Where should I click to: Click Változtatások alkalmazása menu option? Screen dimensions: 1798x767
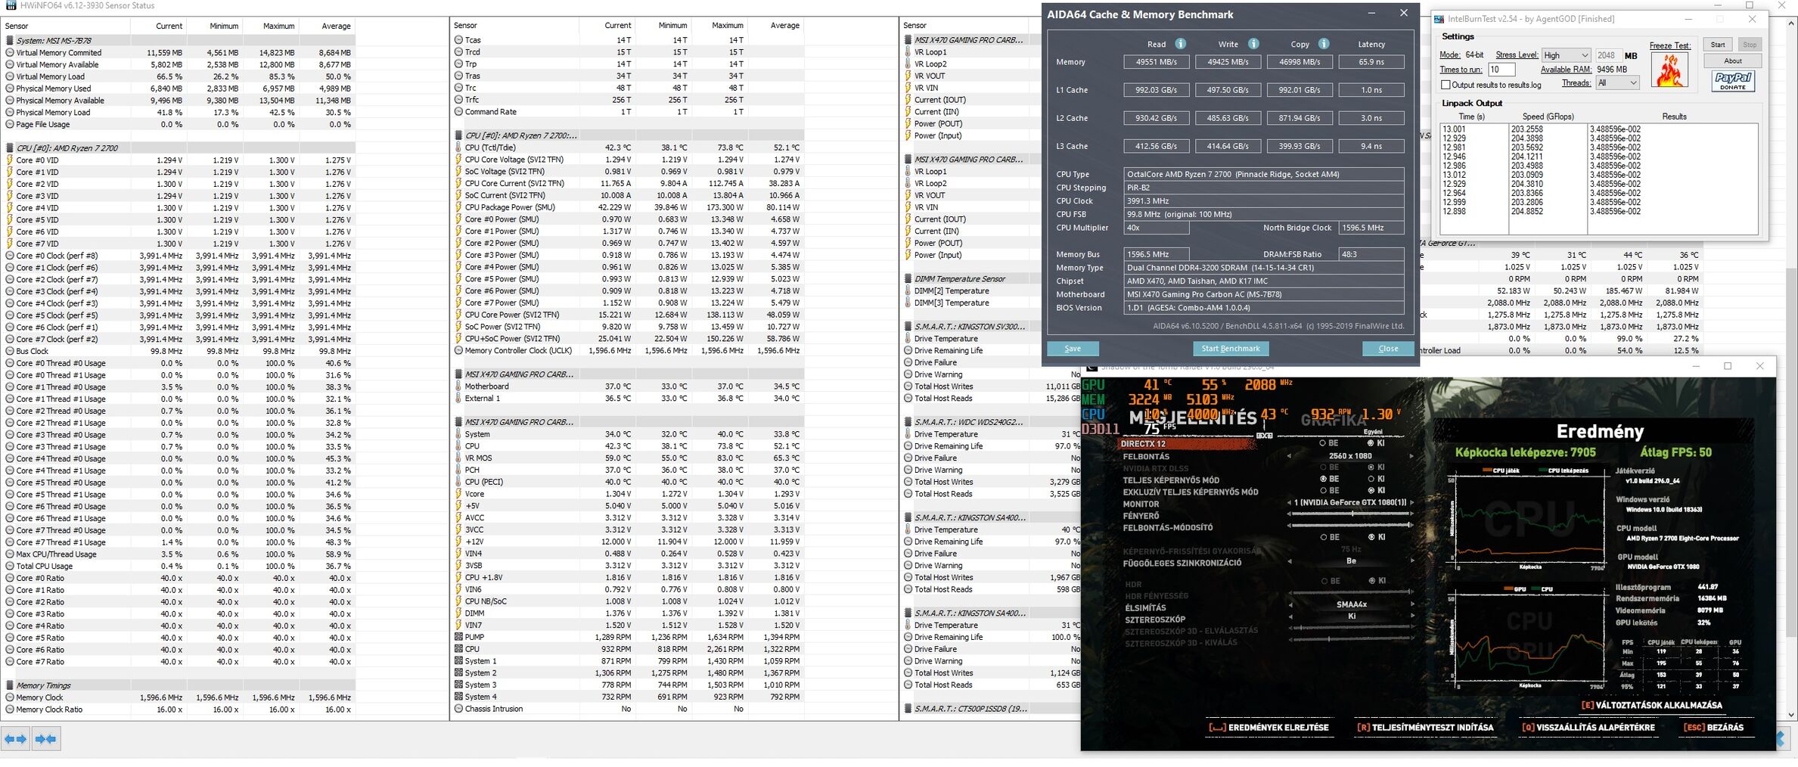[1651, 705]
